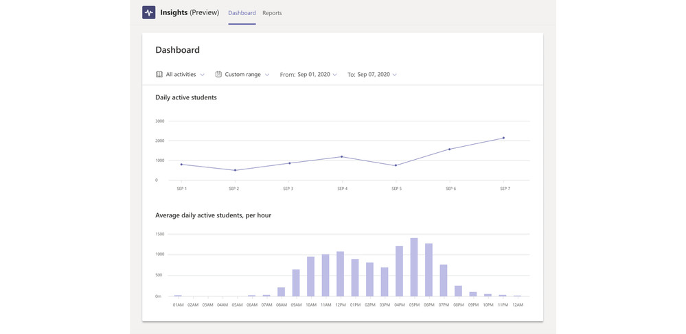Open the To: Sep 07, 2020 date picker
Image resolution: width=686 pixels, height=334 pixels.
[x=372, y=74]
